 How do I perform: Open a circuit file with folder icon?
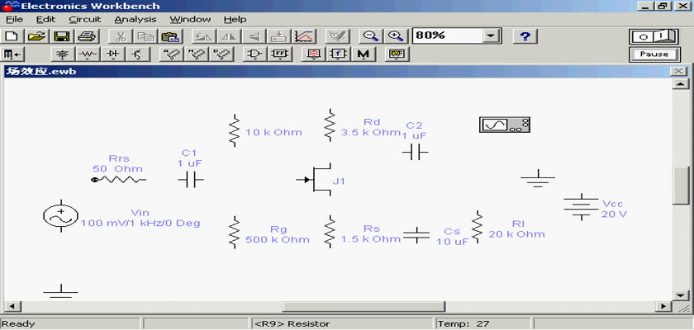coord(38,36)
